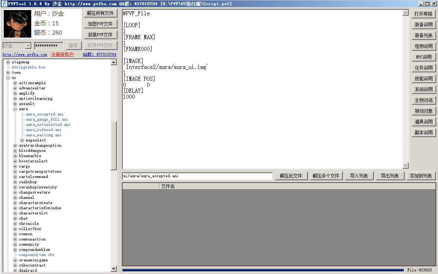Click 导出列表 button

pos(390,176)
